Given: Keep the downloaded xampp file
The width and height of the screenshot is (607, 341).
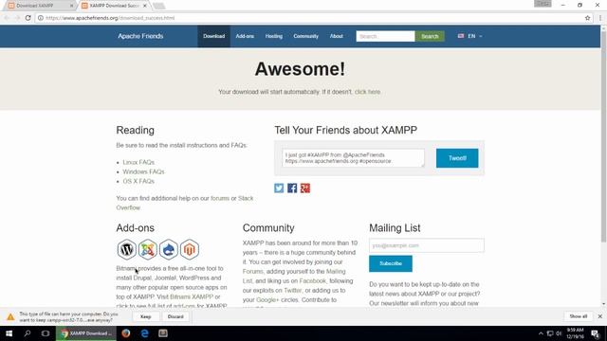Looking at the screenshot, I should point(145,316).
